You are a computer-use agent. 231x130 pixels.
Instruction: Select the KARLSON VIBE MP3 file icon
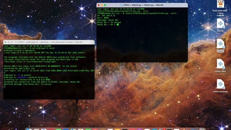[x=221, y=4]
